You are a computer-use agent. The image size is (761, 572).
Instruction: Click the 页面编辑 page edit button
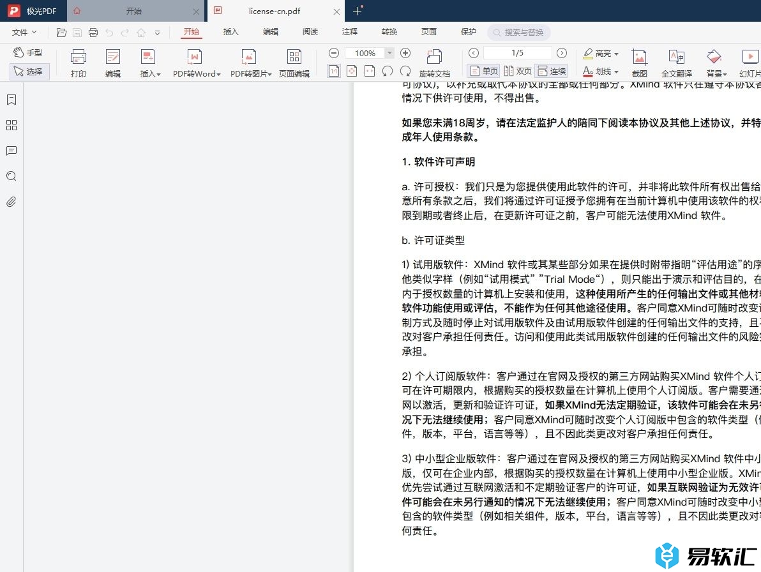294,63
